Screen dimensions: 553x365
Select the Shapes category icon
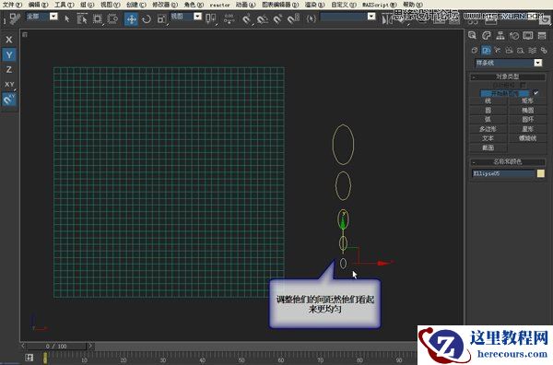[x=486, y=51]
